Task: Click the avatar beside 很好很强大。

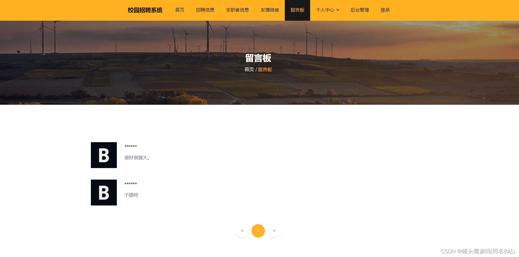Action: 104,155
